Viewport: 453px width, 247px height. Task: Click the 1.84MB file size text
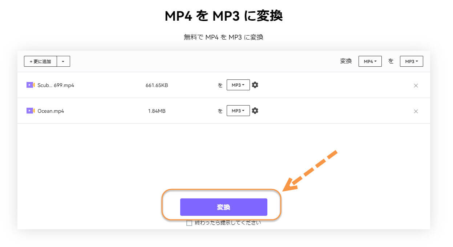pos(157,111)
